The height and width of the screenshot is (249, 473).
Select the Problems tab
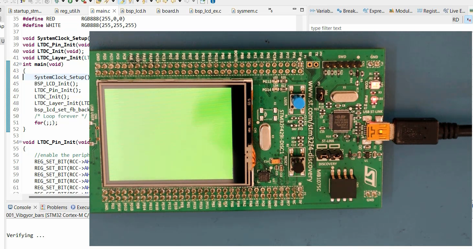[54, 207]
